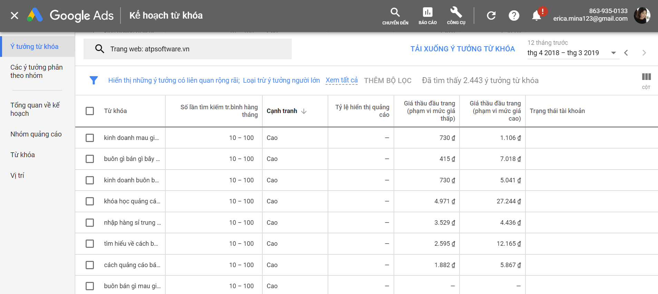Click Đã tìm thấy 2.443 ý tưởng từ khóa
This screenshot has width=658, height=294.
click(480, 80)
